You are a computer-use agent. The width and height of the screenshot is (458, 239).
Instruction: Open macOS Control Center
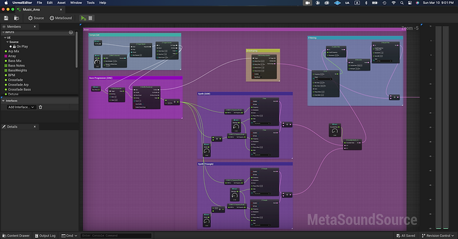coord(410,2)
